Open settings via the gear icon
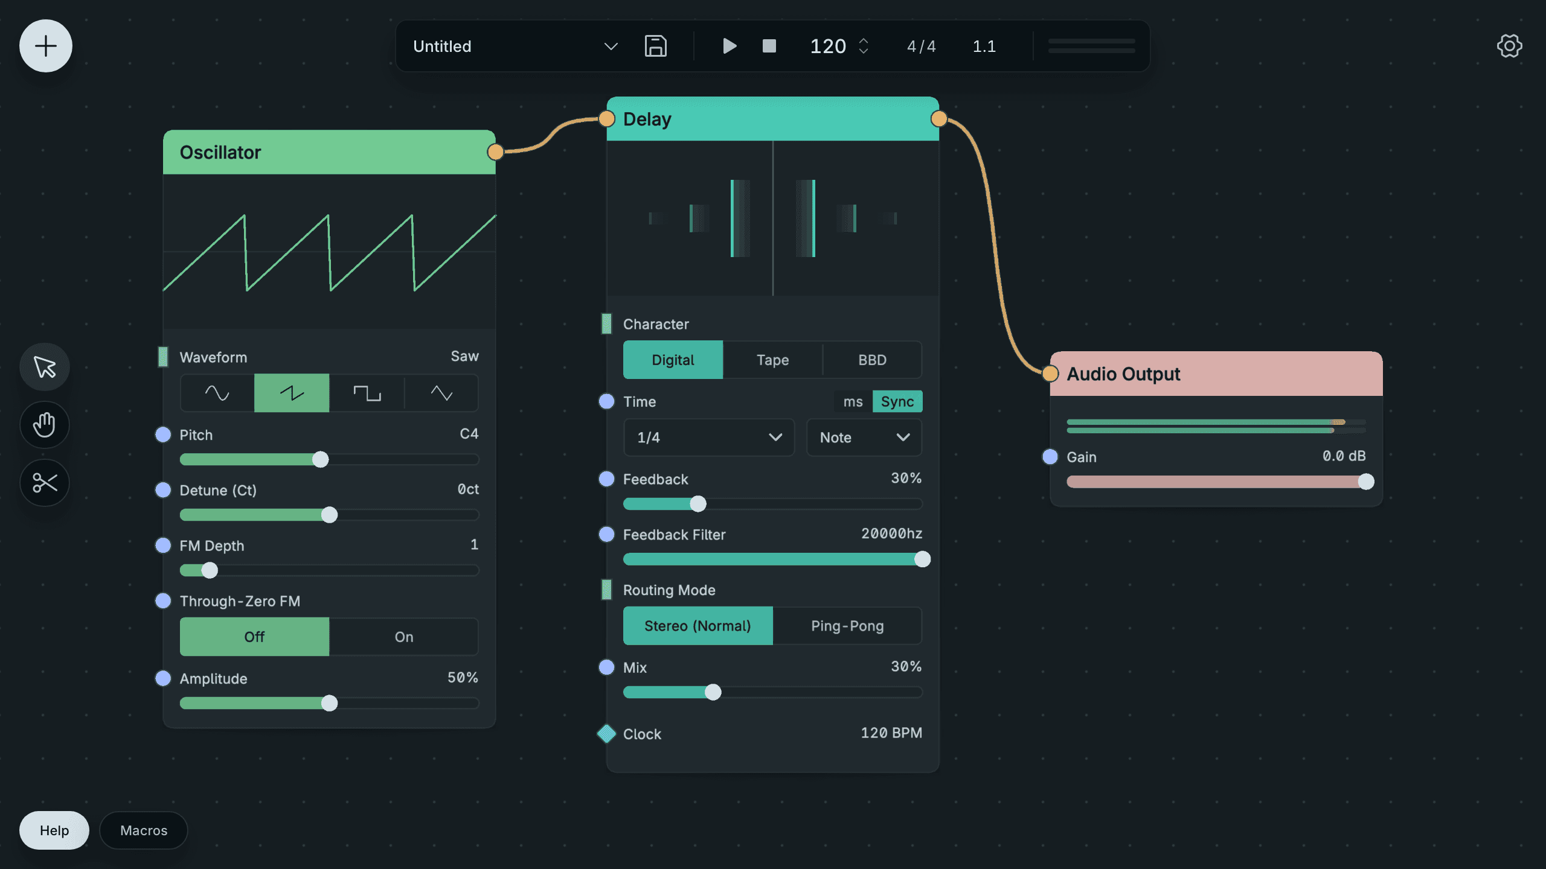This screenshot has width=1546, height=869. point(1509,46)
